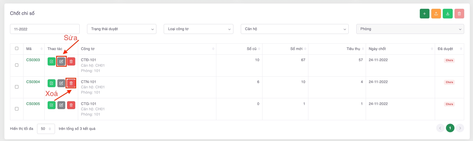Click the orange upload button
This screenshot has height=141, width=473.
coord(436,14)
